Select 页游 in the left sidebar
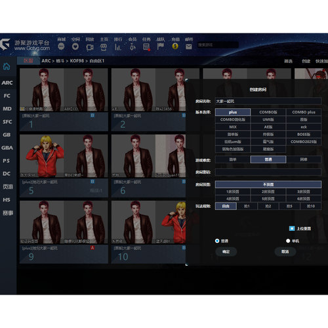This screenshot has width=328, height=328. click(x=8, y=186)
